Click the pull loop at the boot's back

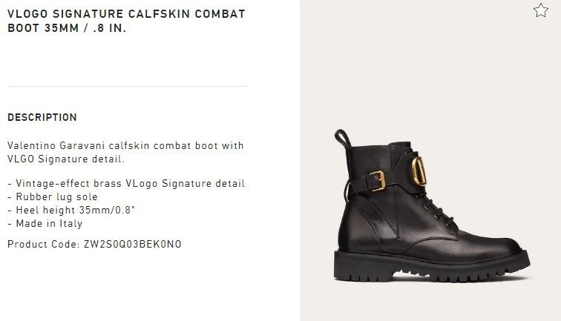click(x=342, y=139)
